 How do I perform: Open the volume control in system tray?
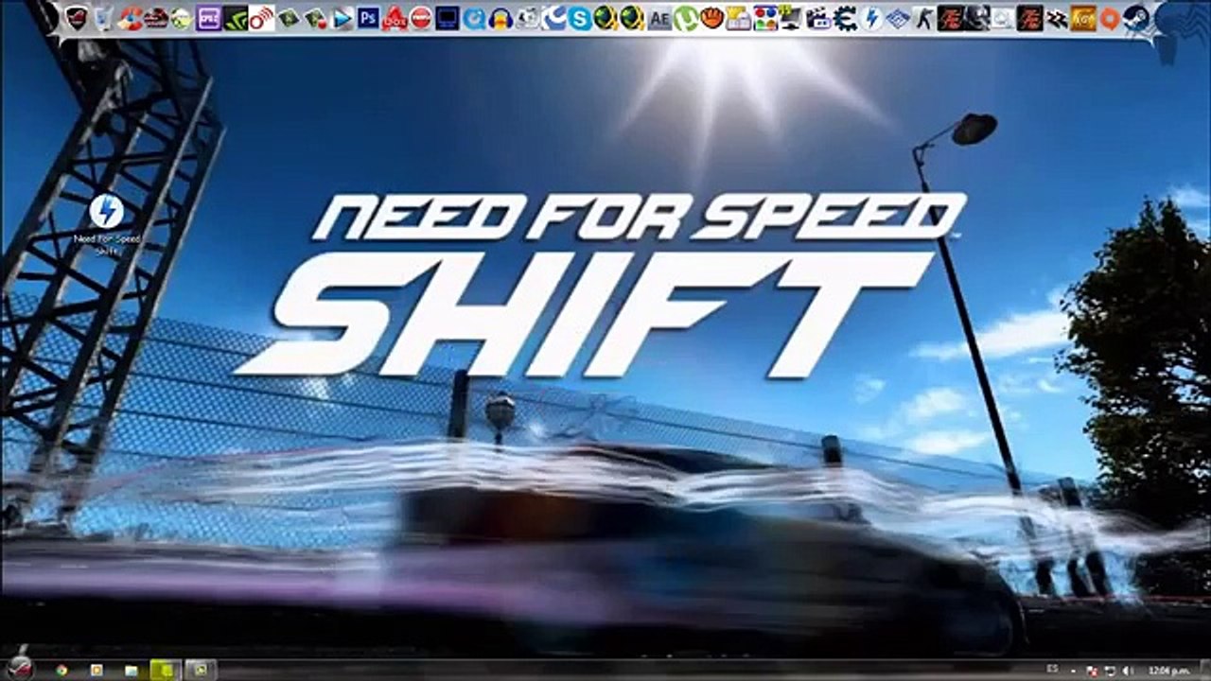coord(1128,671)
